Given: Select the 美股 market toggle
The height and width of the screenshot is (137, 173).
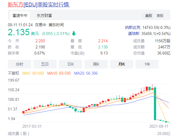Looking at the screenshot, I should [x=149, y=16].
